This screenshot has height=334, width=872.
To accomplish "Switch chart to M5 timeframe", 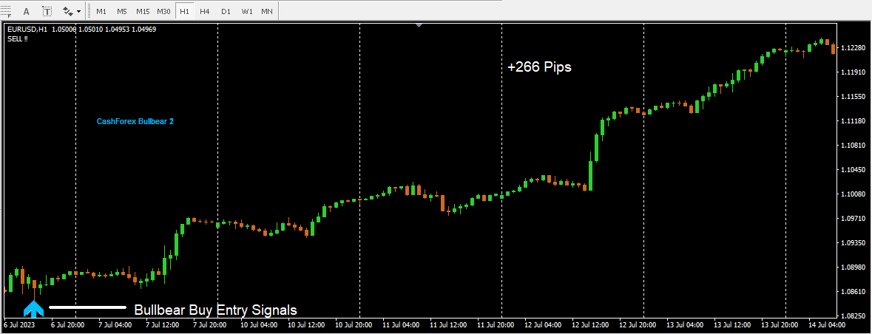I will (x=122, y=11).
